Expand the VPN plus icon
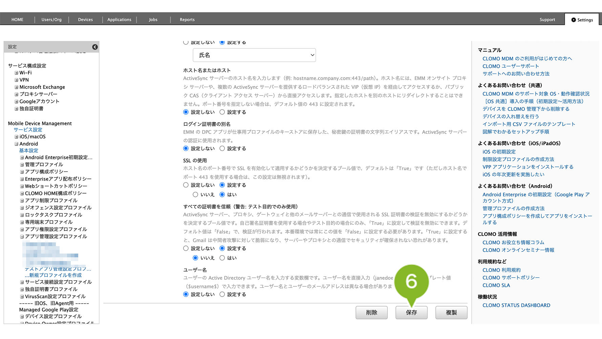The width and height of the screenshot is (602, 339). coord(16,80)
